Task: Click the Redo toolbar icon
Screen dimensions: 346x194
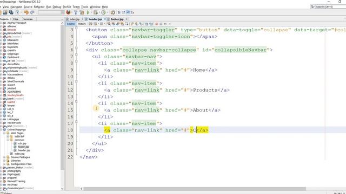Action: [x=32, y=12]
